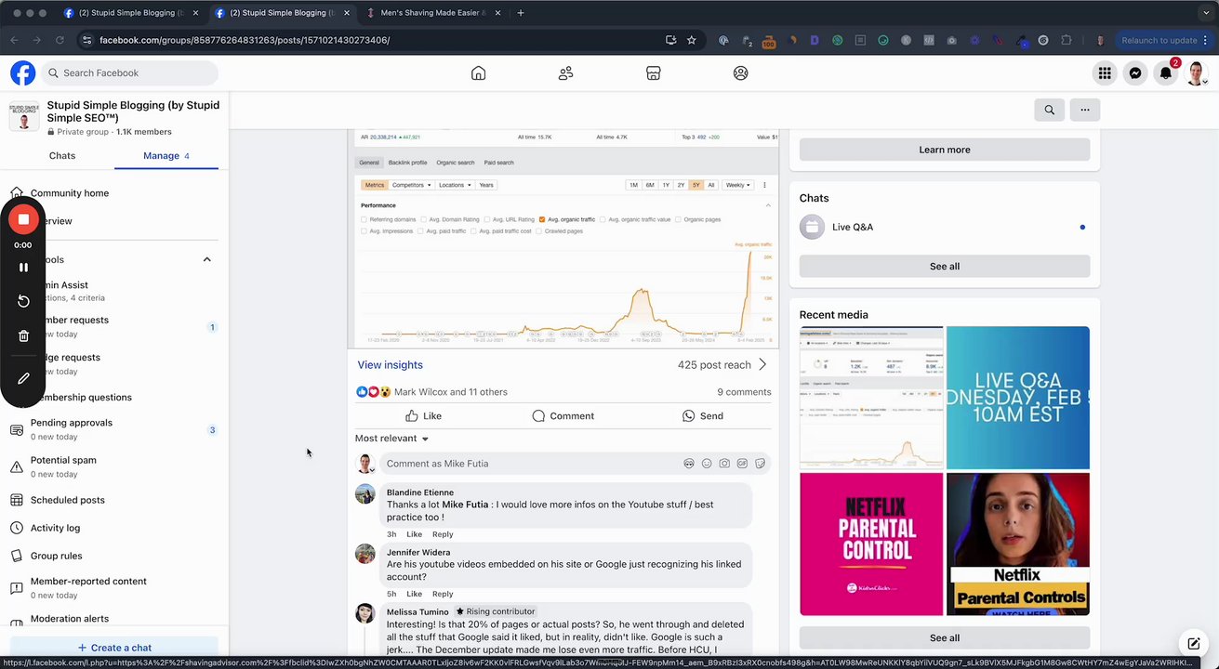
Task: Open the Live Q&A chat
Action: pyautogui.click(x=945, y=227)
